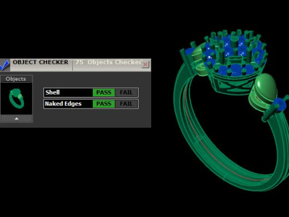Select the ring thumbnail under Objects
This screenshot has height=217, width=289.
coord(16,98)
